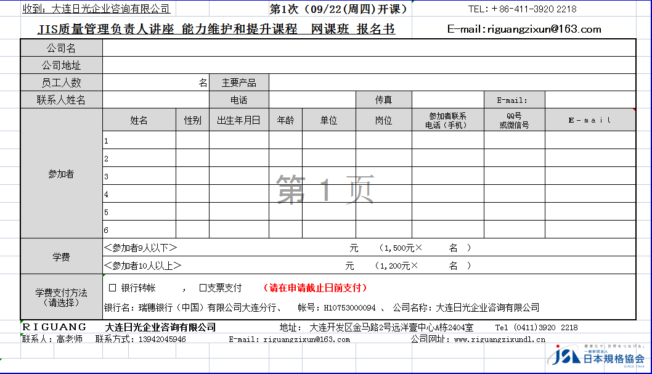Image resolution: width=652 pixels, height=374 pixels.
Task: Click the empty field beside 公司名
Action: click(369, 48)
